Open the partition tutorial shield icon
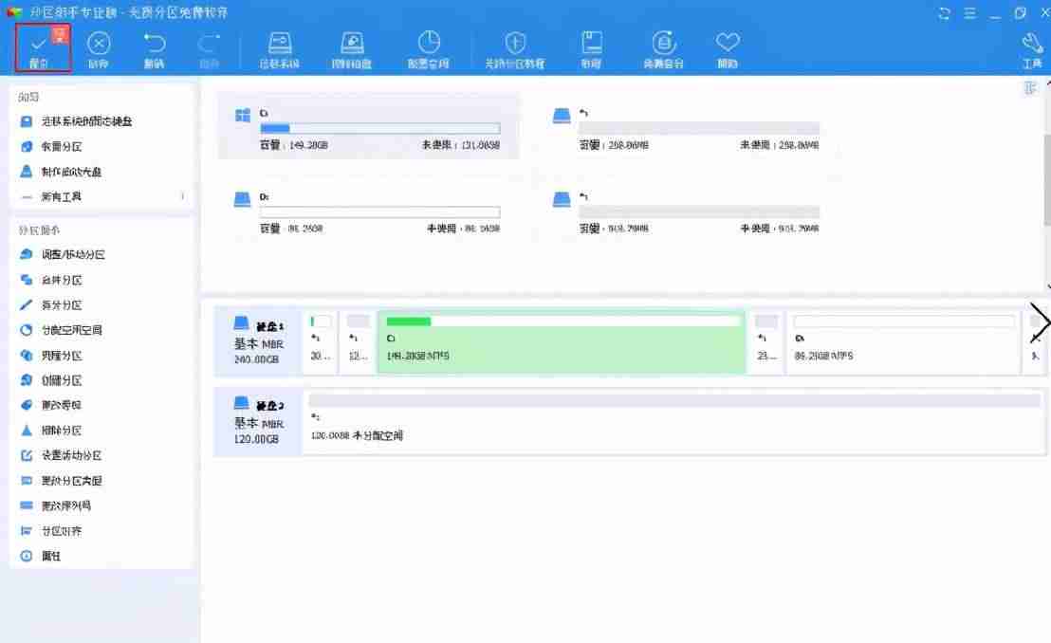The image size is (1051, 643). pos(515,49)
